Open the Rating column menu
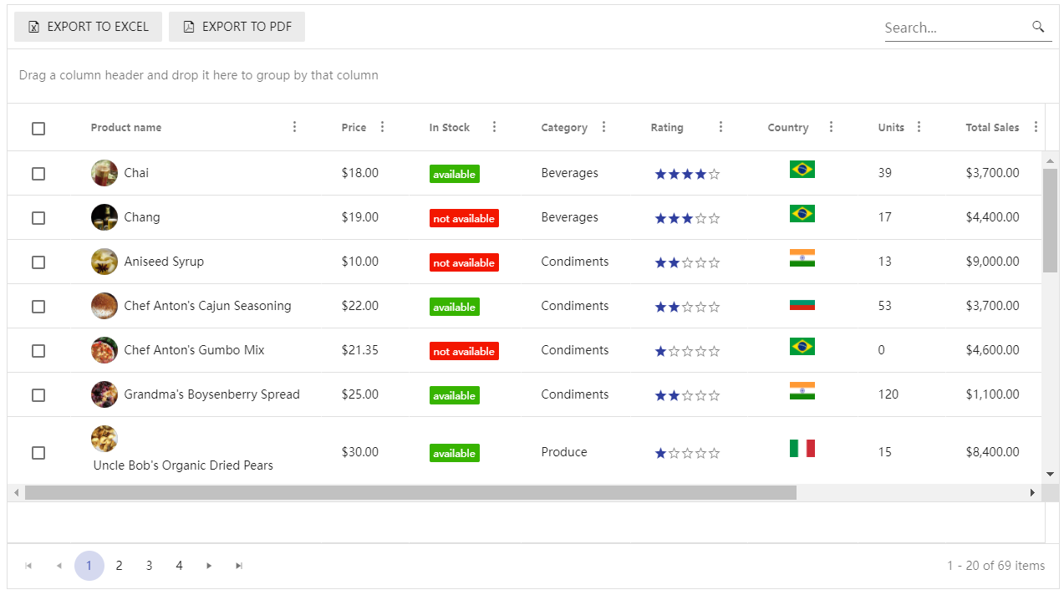 720,127
